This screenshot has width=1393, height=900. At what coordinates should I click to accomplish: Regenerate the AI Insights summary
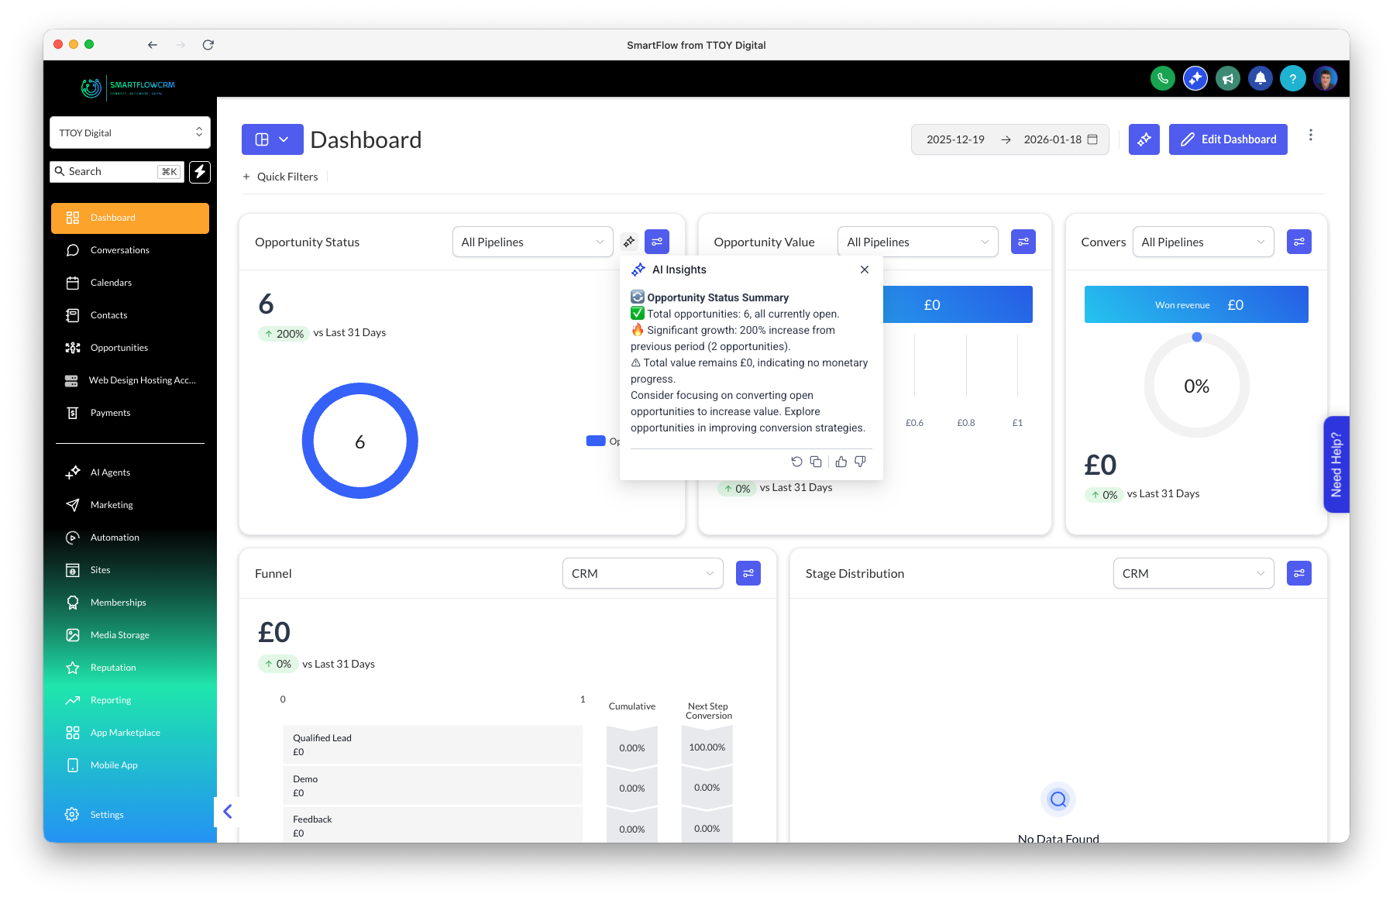(x=797, y=461)
